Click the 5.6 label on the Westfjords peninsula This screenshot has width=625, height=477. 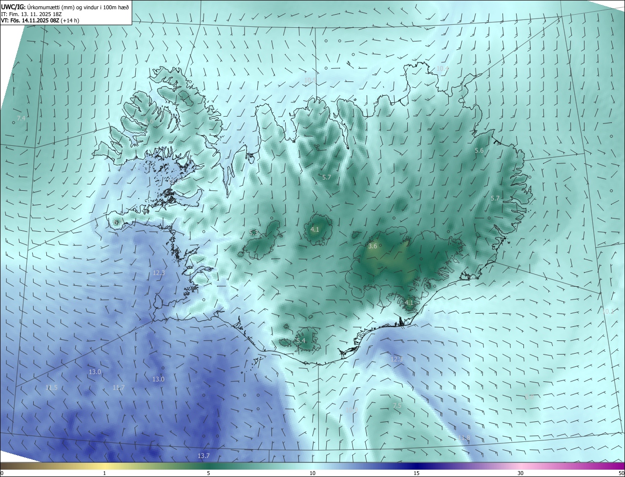pyautogui.click(x=149, y=121)
